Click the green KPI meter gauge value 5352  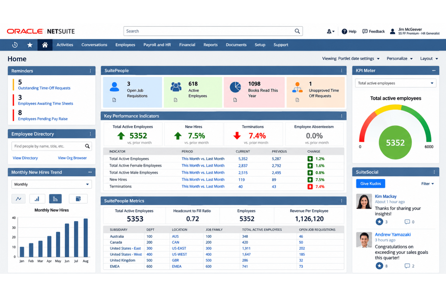coord(395,143)
